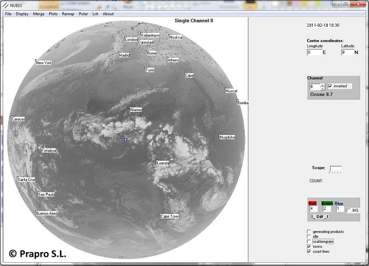Viewport: 369px width, 266px height.
Task: Disable the towns overlay checkbox
Action: point(309,246)
